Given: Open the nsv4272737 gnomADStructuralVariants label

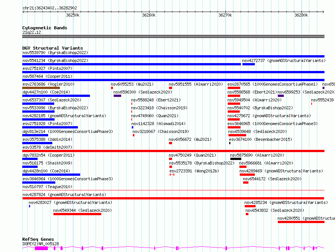Looking at the screenshot, I should pyautogui.click(x=284, y=60).
